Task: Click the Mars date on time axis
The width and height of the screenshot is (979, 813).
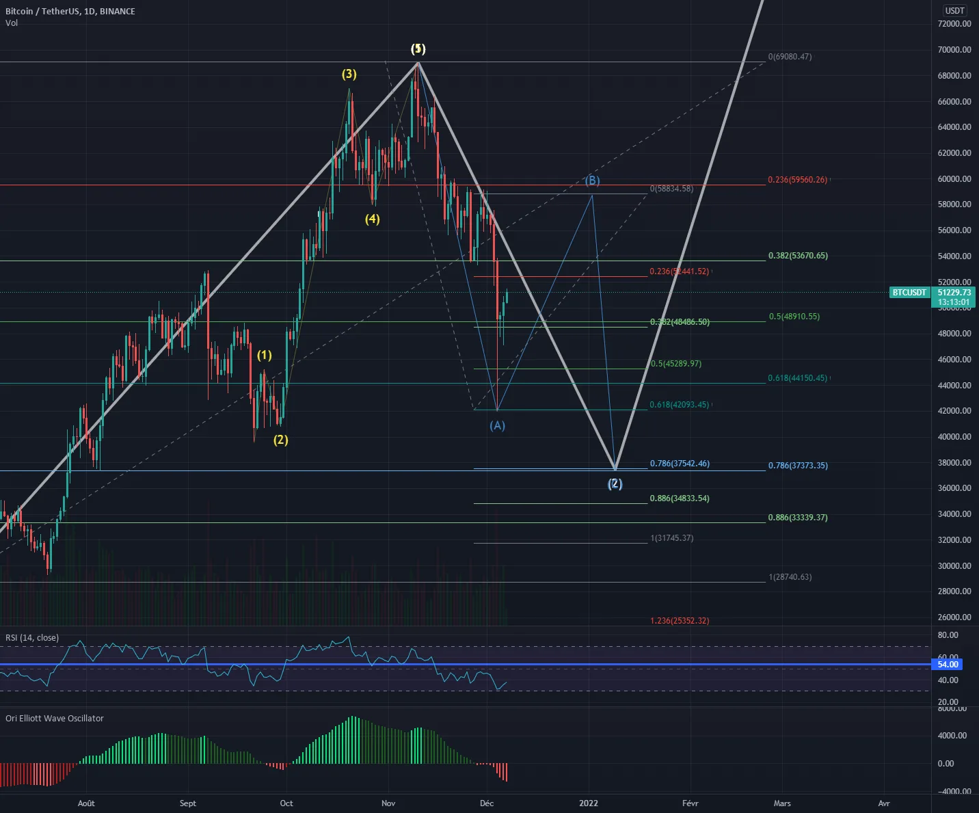Action: tap(782, 803)
